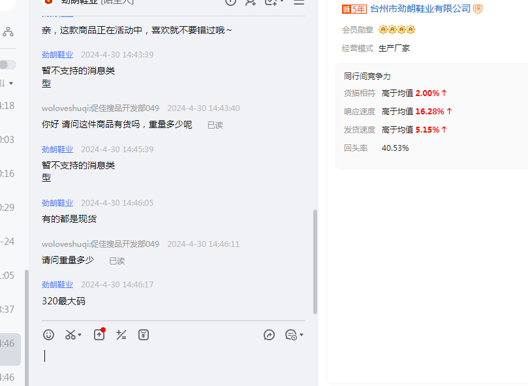Click the chat history vertical scrollbar
528x386 pixels.
point(315,262)
